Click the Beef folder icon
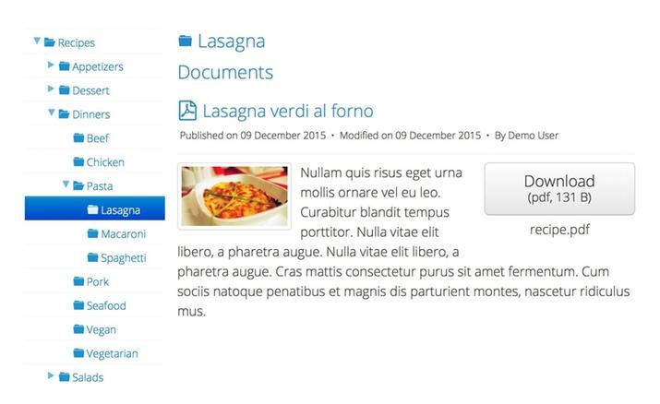 pyautogui.click(x=78, y=137)
